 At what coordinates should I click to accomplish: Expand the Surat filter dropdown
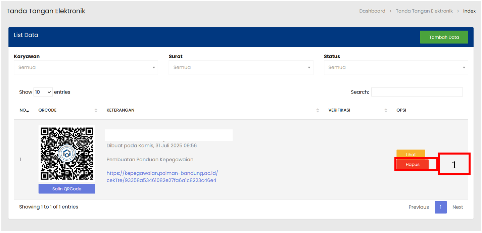tap(241, 67)
